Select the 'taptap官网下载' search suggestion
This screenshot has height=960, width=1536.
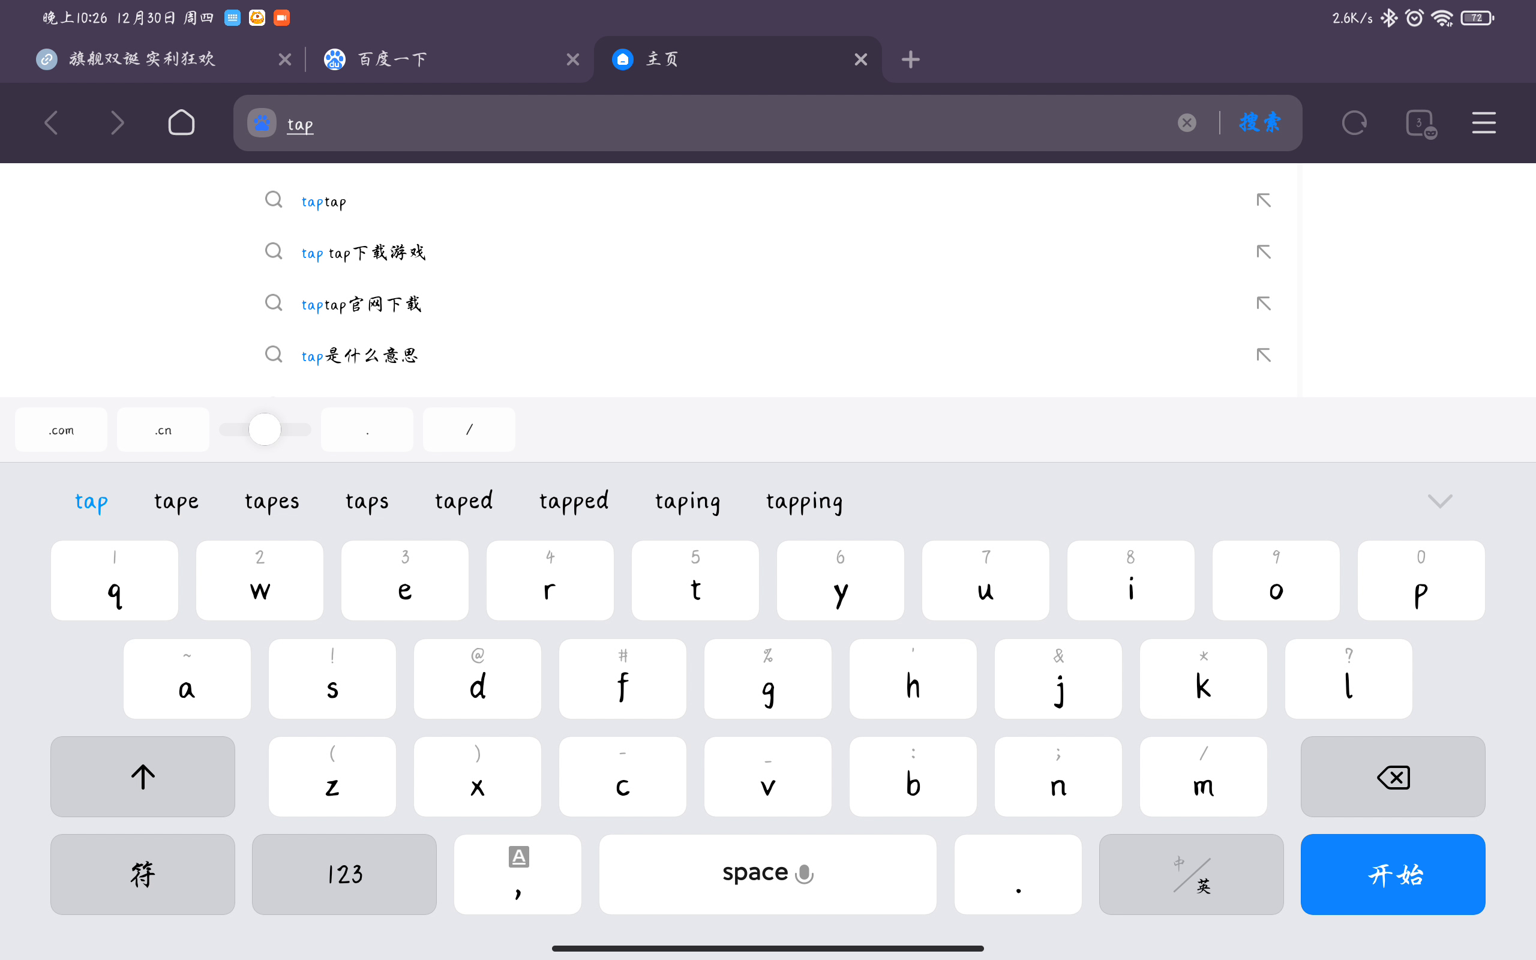click(x=361, y=304)
